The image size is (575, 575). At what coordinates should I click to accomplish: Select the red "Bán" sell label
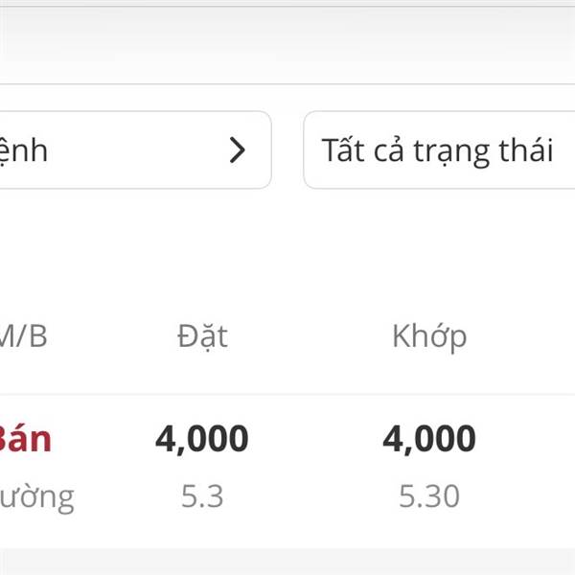25,439
